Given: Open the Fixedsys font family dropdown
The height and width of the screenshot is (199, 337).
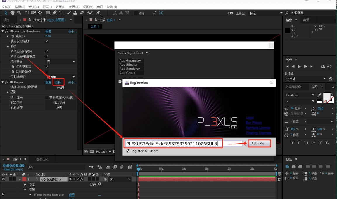Looking at the screenshot, I should (x=300, y=95).
